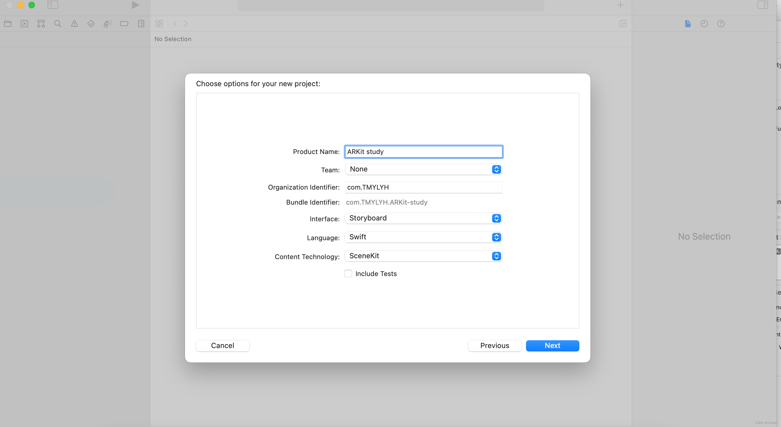
Task: Click the Next button
Action: pyautogui.click(x=552, y=346)
